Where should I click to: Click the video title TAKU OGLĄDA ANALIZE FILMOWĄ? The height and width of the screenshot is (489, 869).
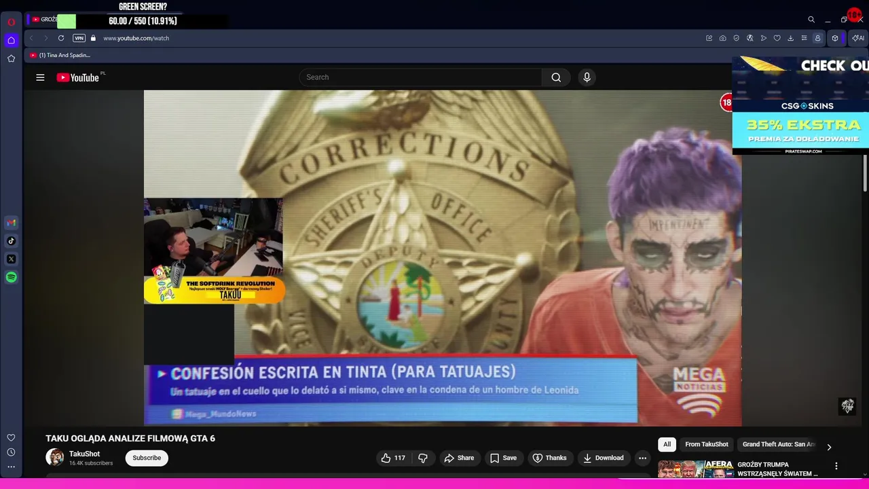tap(130, 439)
